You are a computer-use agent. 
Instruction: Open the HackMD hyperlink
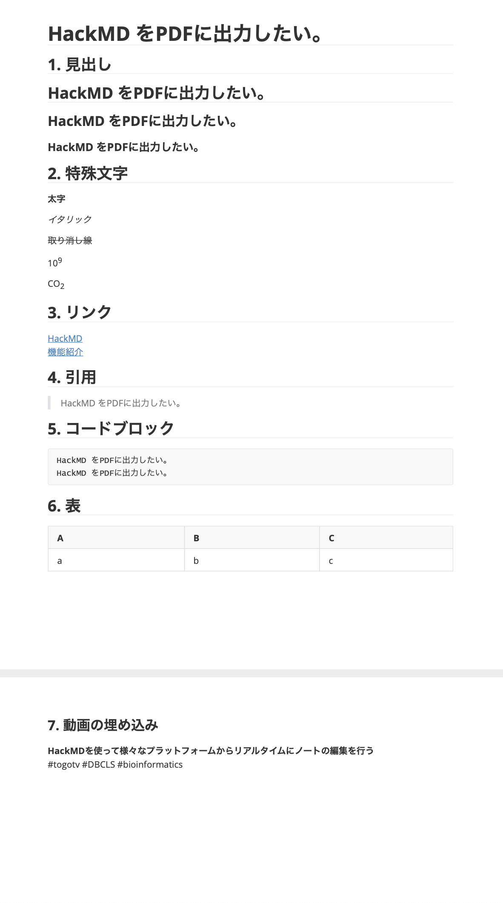[x=65, y=338]
